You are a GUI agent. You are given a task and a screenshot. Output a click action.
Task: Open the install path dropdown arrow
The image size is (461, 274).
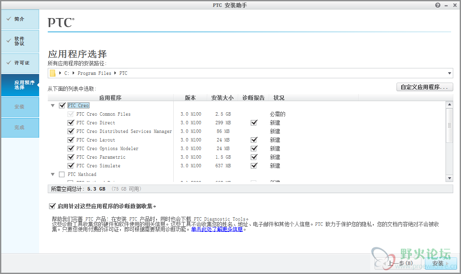449,73
